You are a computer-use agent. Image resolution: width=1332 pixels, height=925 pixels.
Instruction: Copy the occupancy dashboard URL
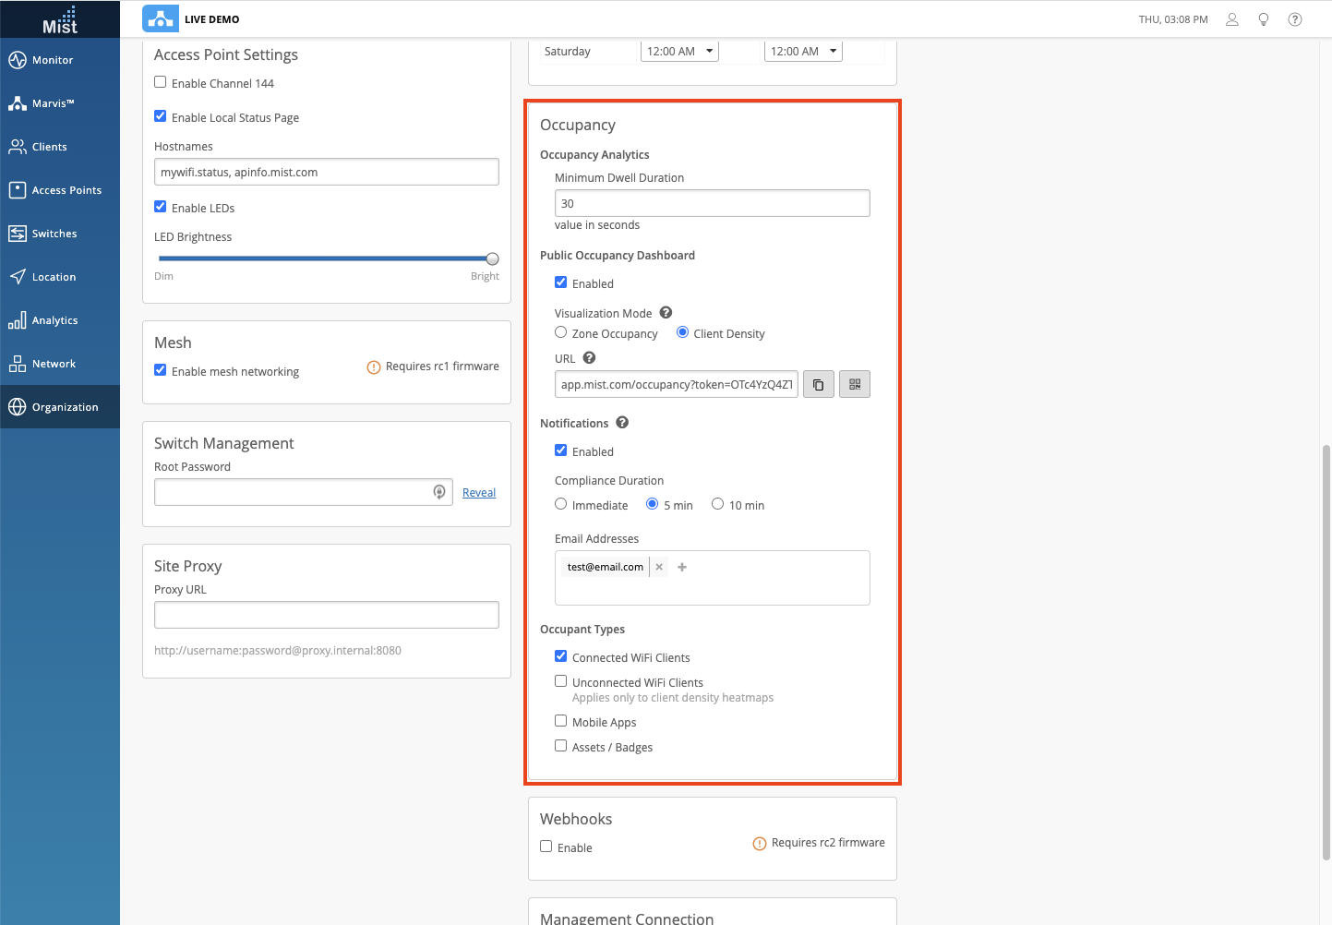[818, 385]
